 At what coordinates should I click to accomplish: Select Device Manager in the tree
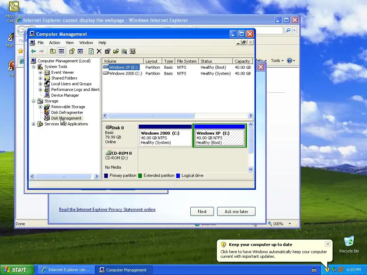coord(65,95)
